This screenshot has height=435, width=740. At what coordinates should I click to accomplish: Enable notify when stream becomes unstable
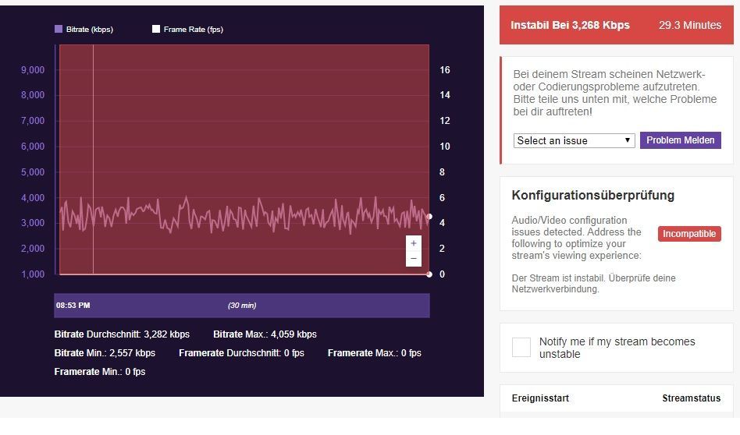click(521, 348)
